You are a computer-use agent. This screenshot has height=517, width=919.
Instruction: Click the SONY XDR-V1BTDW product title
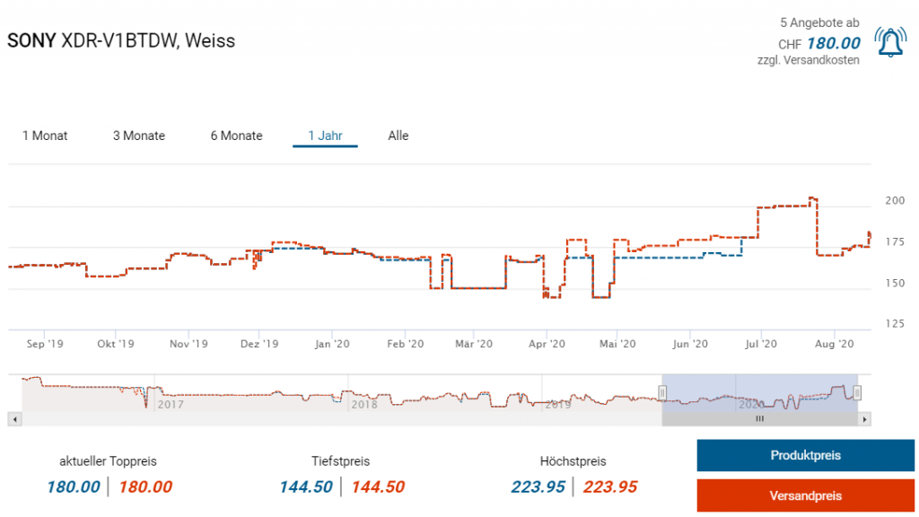pos(121,41)
